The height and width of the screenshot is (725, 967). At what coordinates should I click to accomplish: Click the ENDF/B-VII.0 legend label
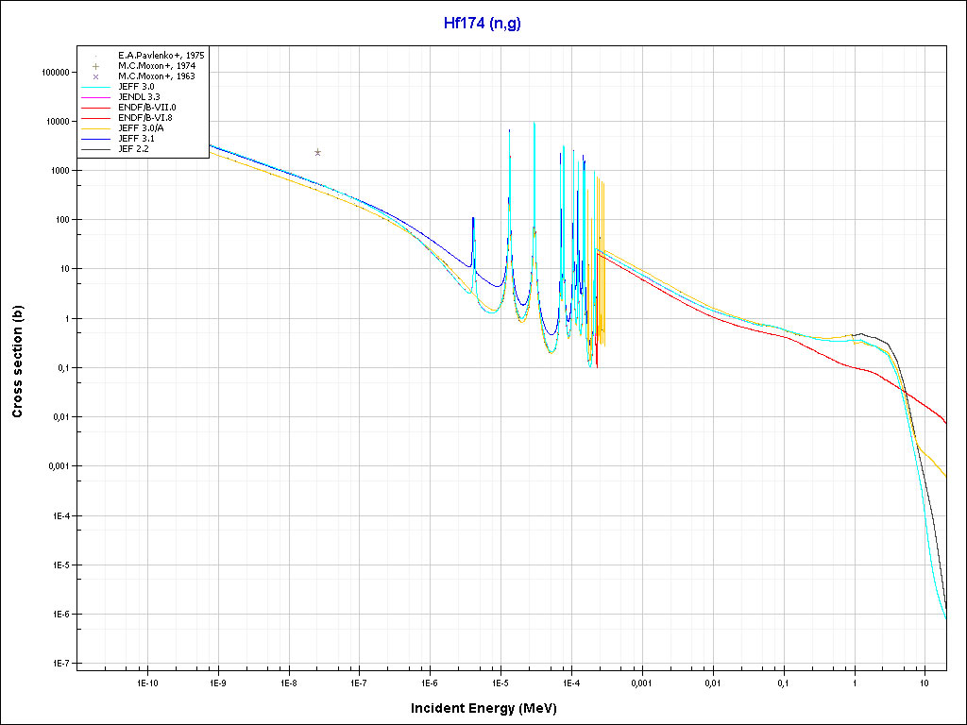[x=146, y=108]
